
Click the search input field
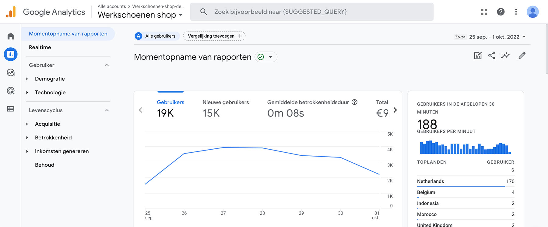pos(312,12)
